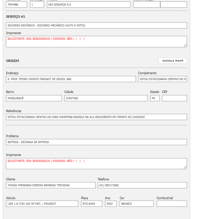Focus the empty CEP field
This screenshot has width=218, height=219.
174,98
